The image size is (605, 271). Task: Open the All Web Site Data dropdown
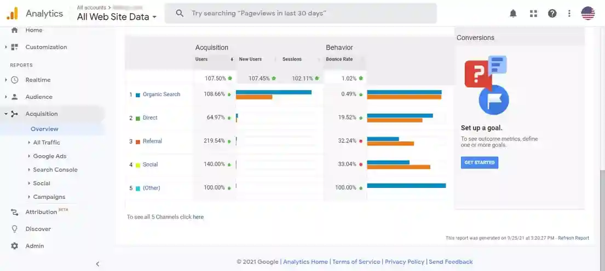tap(117, 17)
